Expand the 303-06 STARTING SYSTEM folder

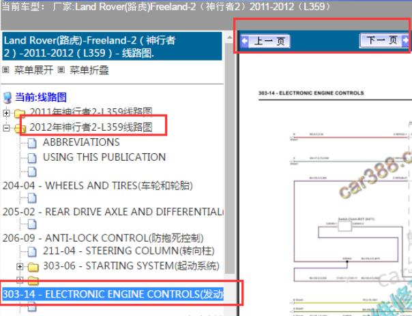click(20, 267)
